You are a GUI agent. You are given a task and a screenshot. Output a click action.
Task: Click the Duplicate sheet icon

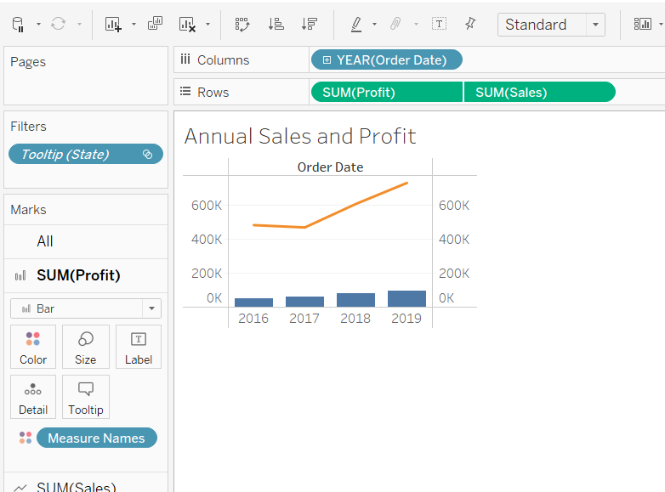coord(155,24)
